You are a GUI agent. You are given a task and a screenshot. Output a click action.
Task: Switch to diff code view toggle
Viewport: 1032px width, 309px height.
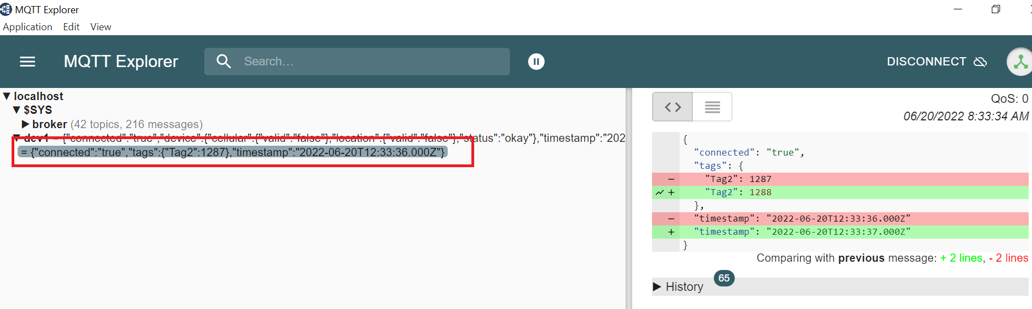click(672, 107)
